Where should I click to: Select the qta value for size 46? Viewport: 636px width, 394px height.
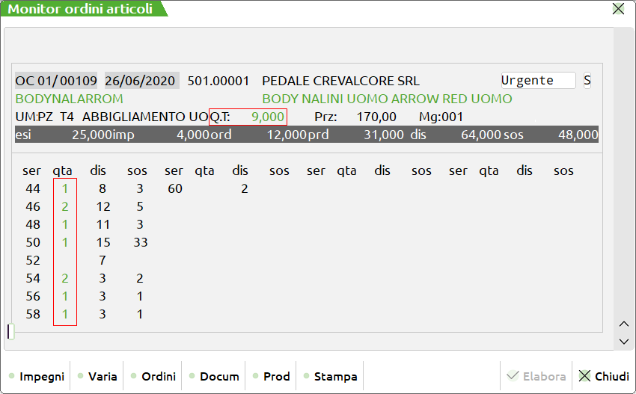[x=65, y=206]
